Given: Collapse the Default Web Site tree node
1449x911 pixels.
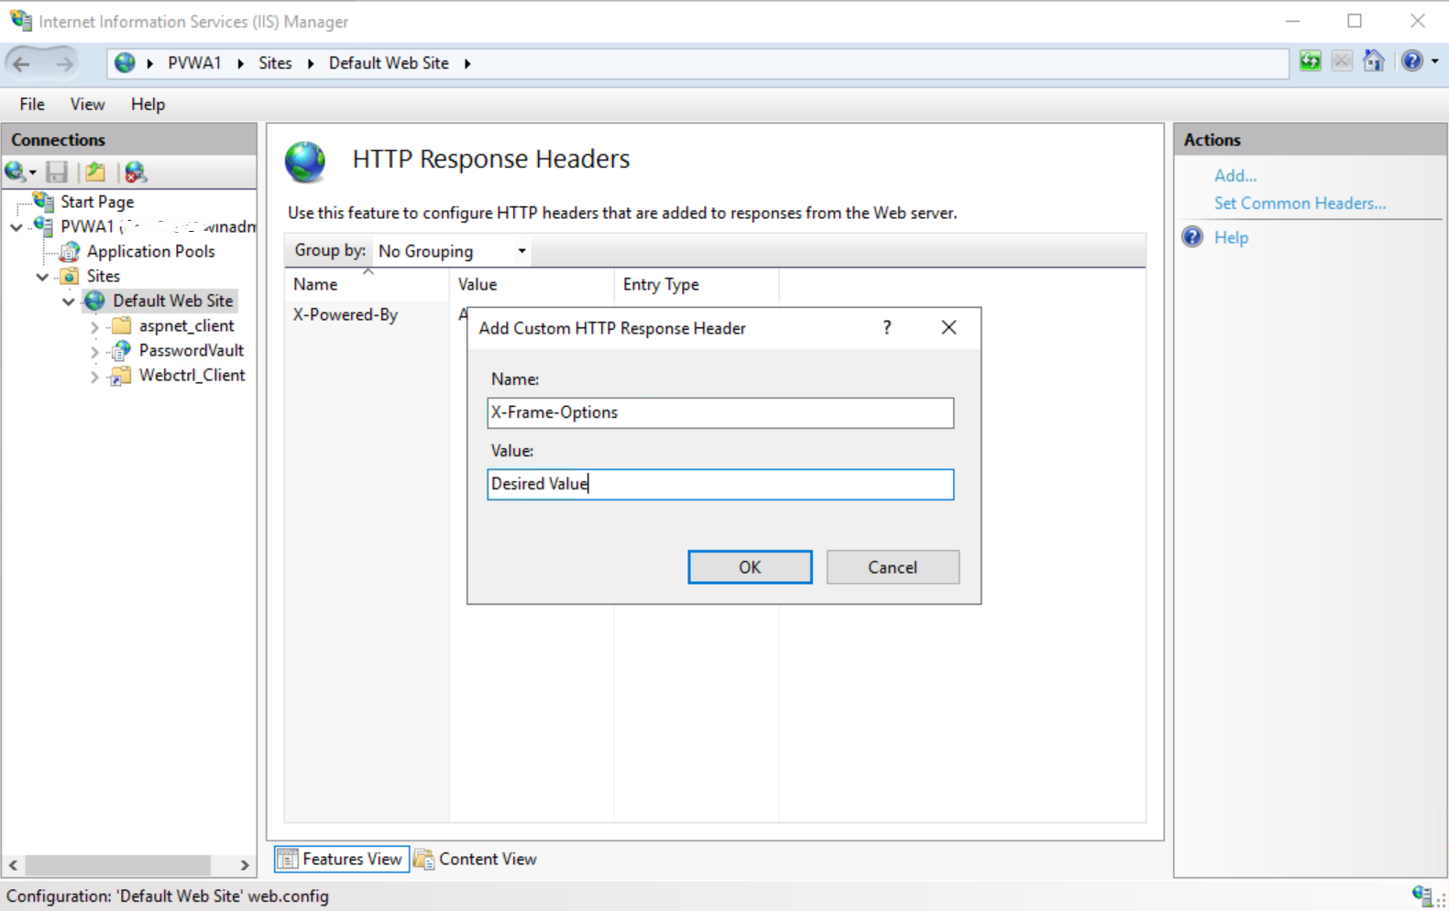Looking at the screenshot, I should [x=69, y=302].
